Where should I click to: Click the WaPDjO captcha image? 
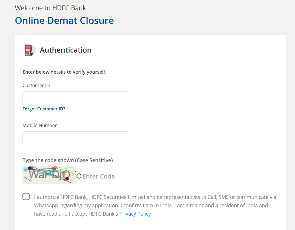[49, 175]
